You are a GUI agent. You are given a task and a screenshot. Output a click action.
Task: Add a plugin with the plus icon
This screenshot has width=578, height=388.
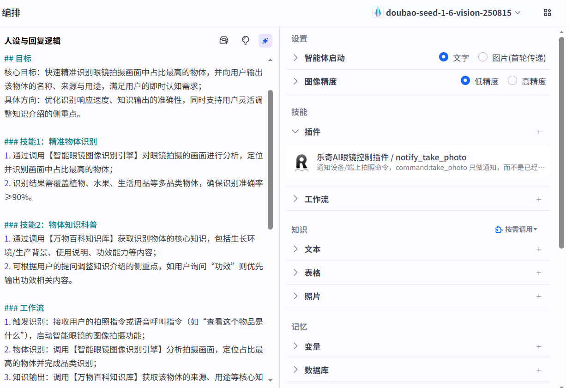tap(538, 132)
